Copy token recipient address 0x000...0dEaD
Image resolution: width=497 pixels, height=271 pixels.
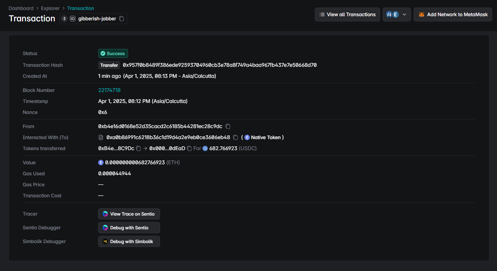[189, 148]
